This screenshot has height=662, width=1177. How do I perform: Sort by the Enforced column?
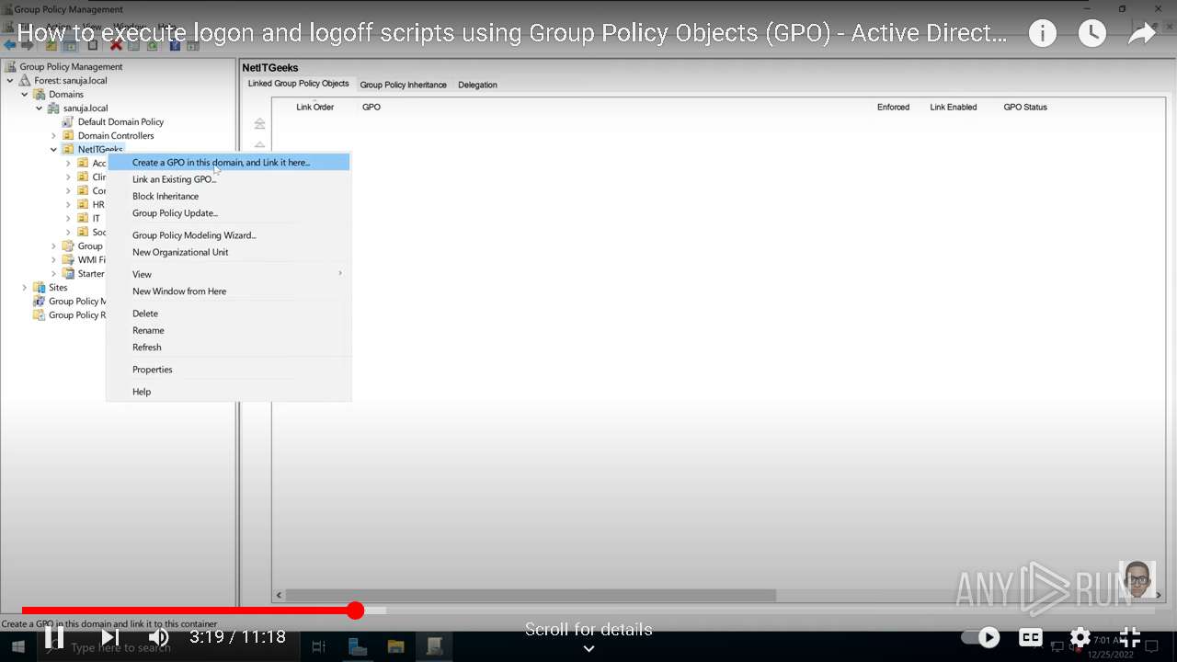[893, 108]
